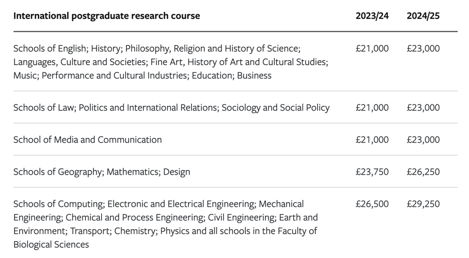
Task: Click the 2024/25 fee for Schools of English
Action: pyautogui.click(x=423, y=49)
